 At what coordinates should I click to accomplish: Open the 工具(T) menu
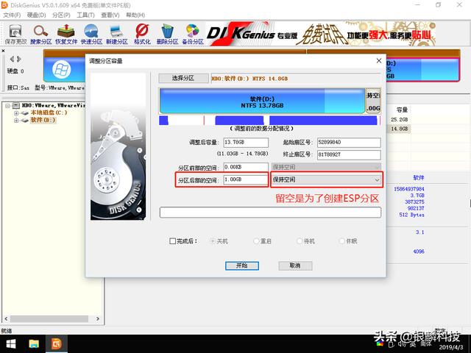85,15
